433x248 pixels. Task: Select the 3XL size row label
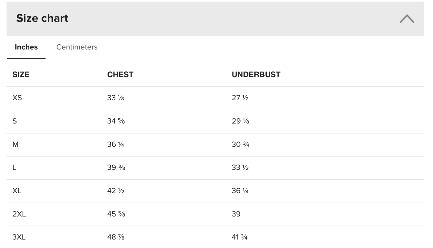click(x=19, y=237)
